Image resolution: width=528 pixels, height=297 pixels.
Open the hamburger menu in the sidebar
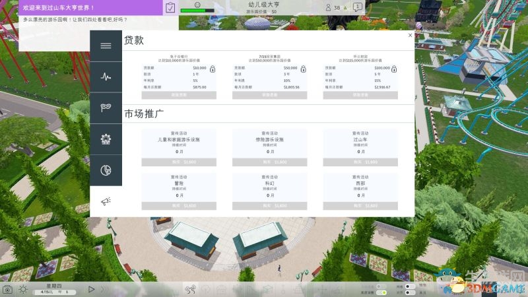pyautogui.click(x=106, y=46)
